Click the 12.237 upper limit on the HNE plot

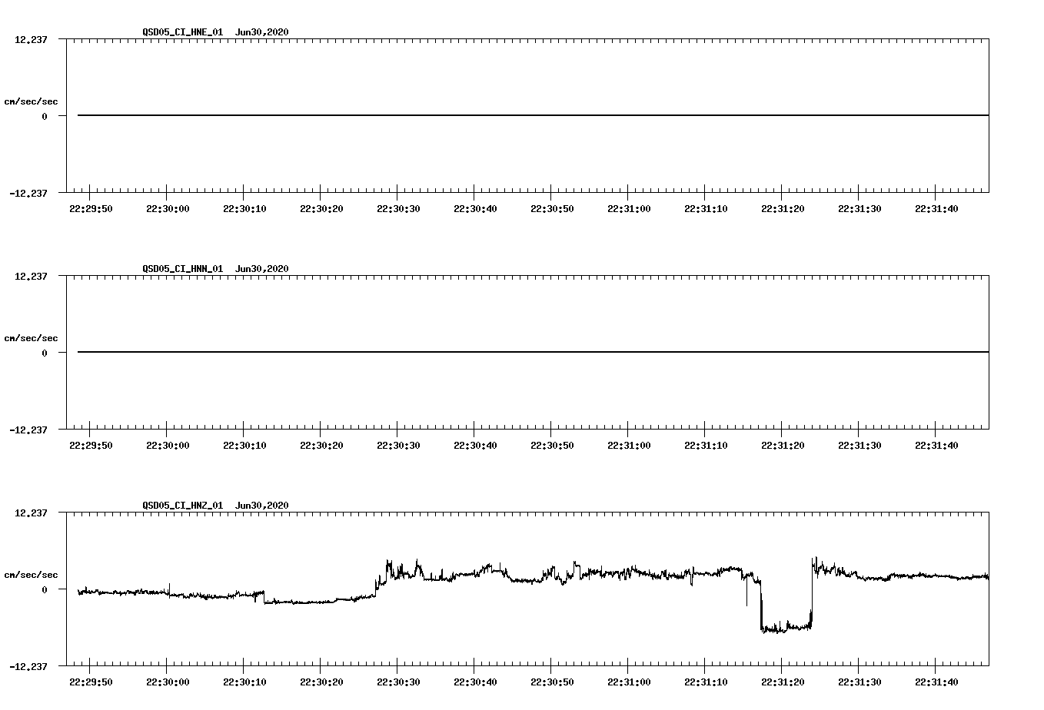tap(31, 40)
